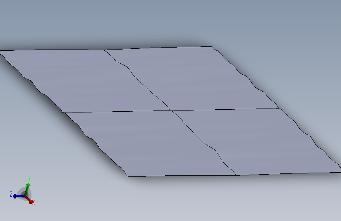Screen dimensions: 341x221
Task: Select the straight horizontal edge splitting the surface
Action: coord(170,110)
